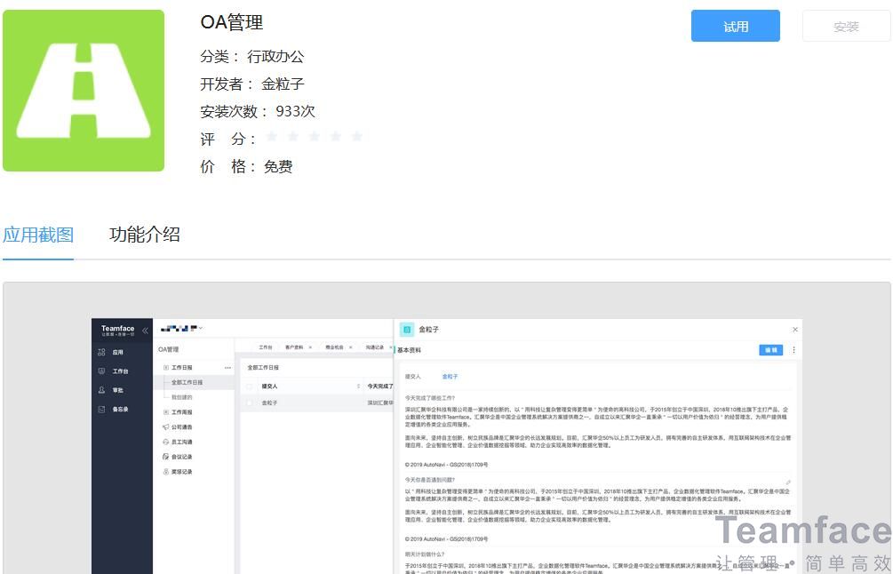Click the 编辑 edit button in detail panel
The height and width of the screenshot is (574, 893).
point(772,350)
